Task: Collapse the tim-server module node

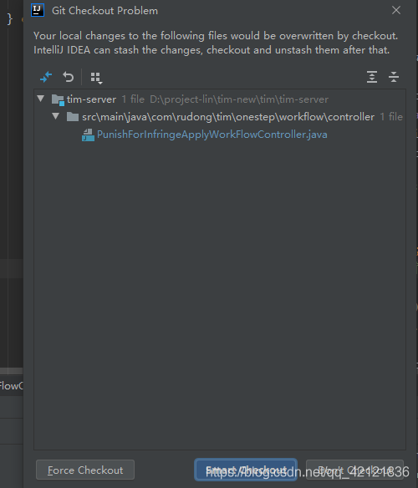Action: [41, 99]
